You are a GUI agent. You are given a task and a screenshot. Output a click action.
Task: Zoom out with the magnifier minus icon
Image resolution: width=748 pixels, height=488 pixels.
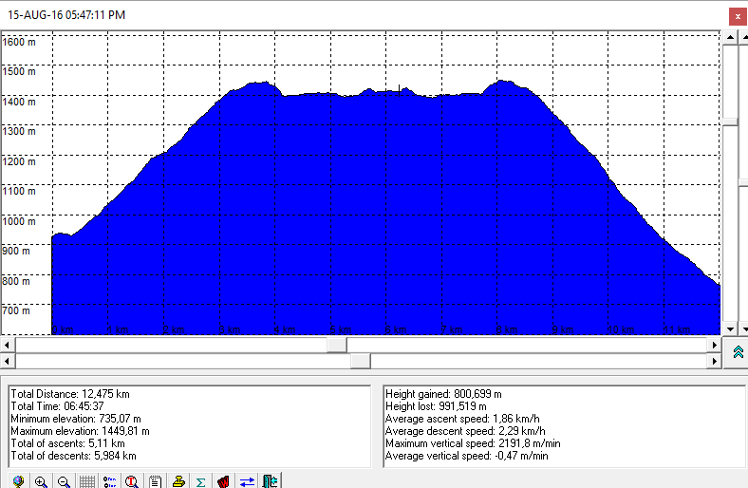point(64,481)
